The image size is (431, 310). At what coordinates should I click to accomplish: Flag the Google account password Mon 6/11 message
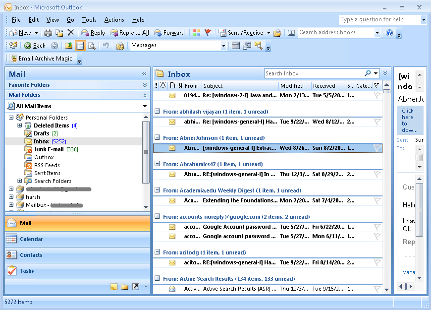coord(377,236)
